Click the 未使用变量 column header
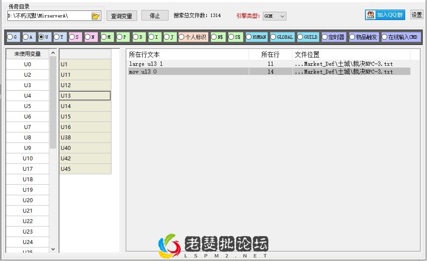The height and width of the screenshot is (261, 427). pos(28,54)
